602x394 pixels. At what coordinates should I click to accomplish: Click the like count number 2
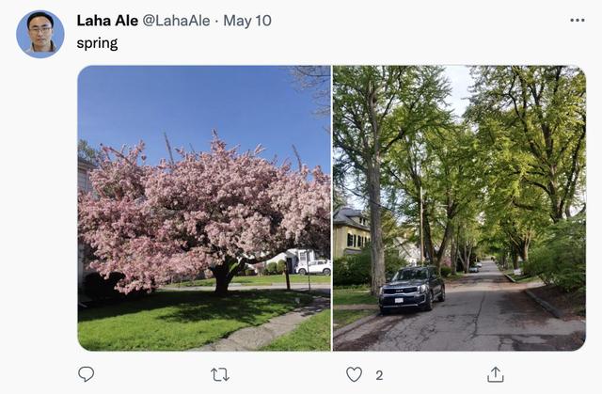(379, 375)
